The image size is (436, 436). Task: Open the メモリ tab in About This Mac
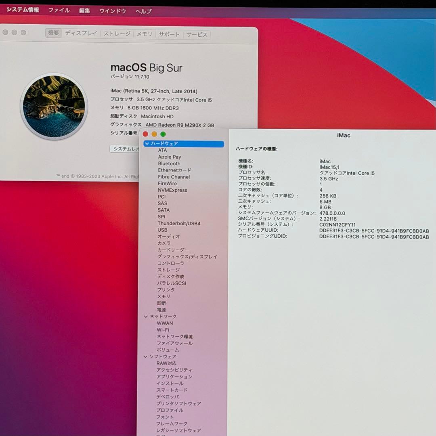tap(144, 34)
